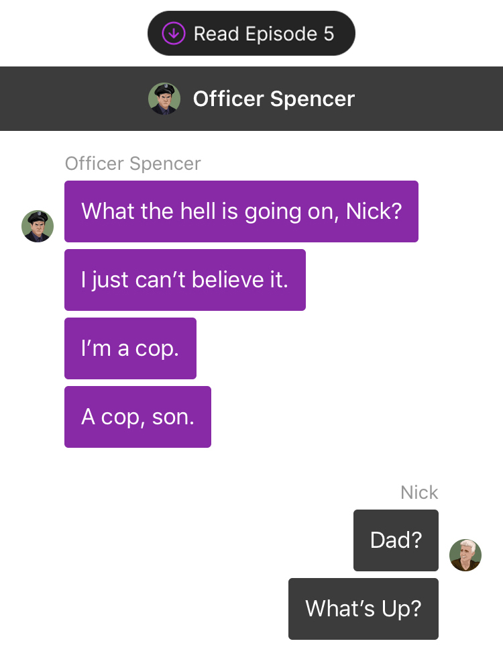Select the 'I'm a cop.' message bubble
This screenshot has height=668, width=503.
130,348
